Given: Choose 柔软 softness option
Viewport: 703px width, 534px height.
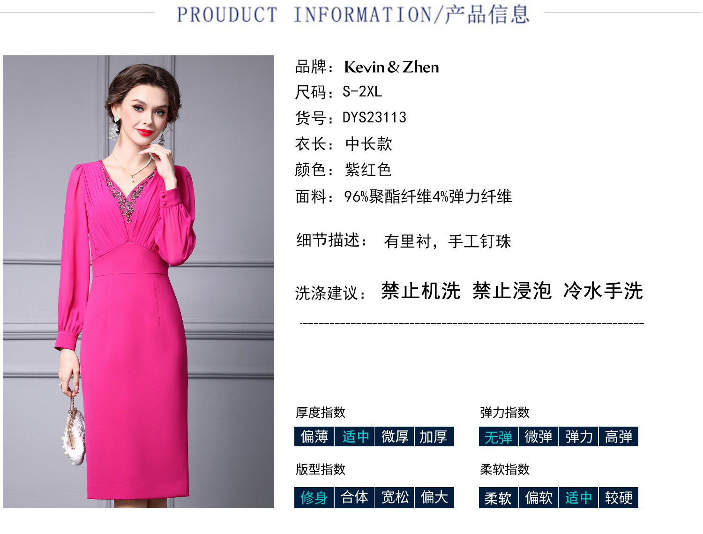Looking at the screenshot, I should pyautogui.click(x=498, y=497).
